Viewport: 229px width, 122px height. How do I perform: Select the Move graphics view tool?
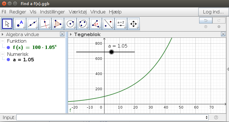pos(133,24)
